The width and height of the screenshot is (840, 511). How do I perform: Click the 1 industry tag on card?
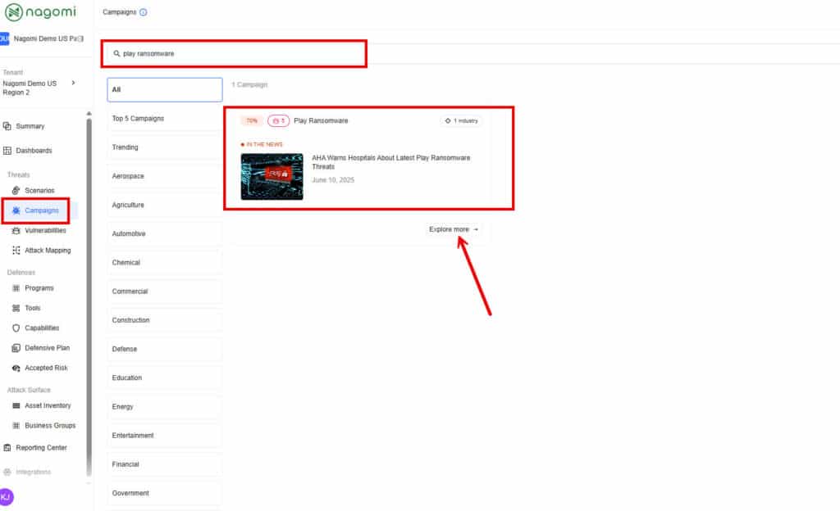click(x=461, y=121)
